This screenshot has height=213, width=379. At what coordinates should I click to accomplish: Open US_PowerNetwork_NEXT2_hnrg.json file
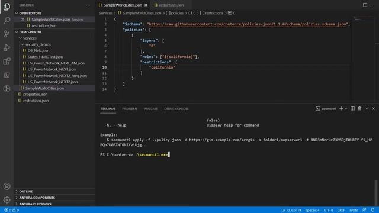(57, 76)
